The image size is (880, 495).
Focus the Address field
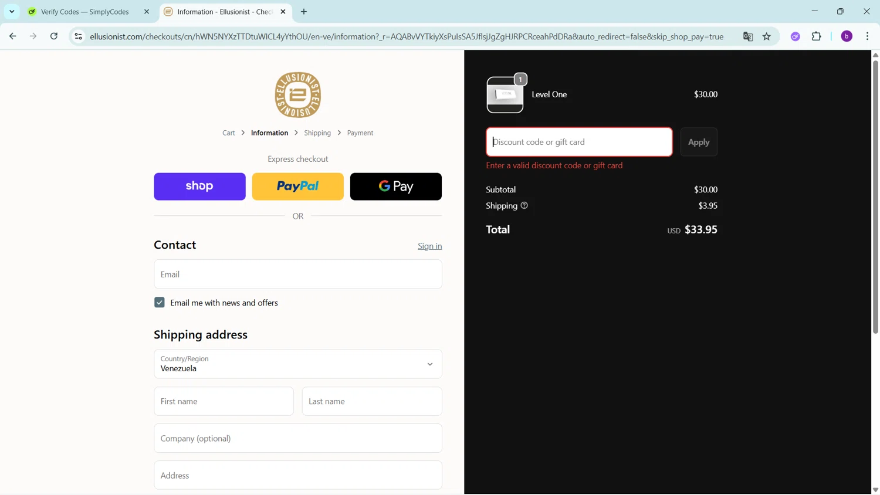coord(298,475)
